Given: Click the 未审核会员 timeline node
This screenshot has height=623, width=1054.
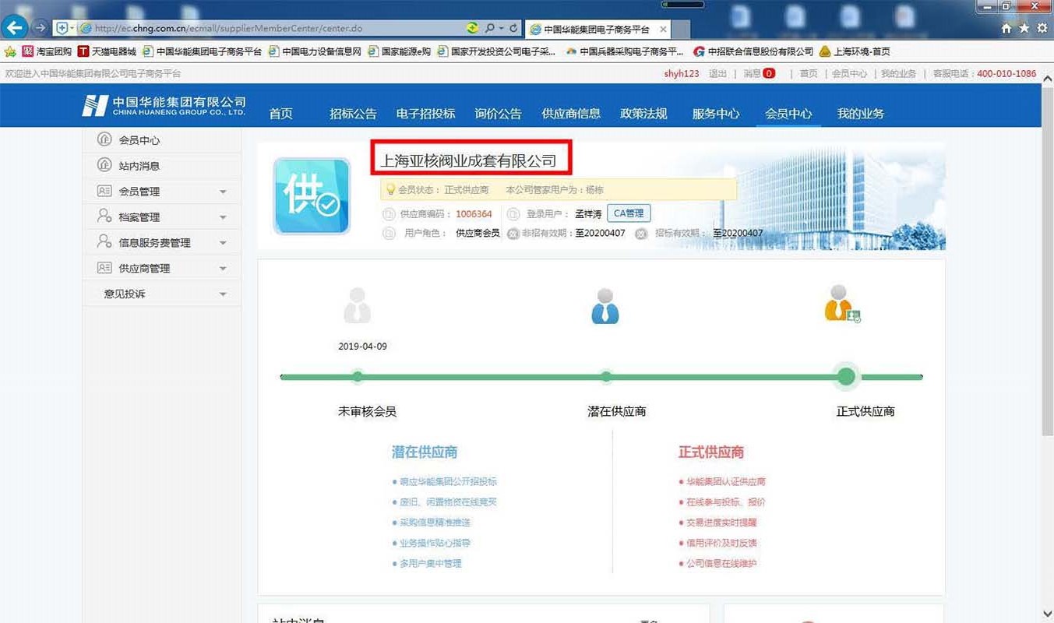Looking at the screenshot, I should (358, 377).
